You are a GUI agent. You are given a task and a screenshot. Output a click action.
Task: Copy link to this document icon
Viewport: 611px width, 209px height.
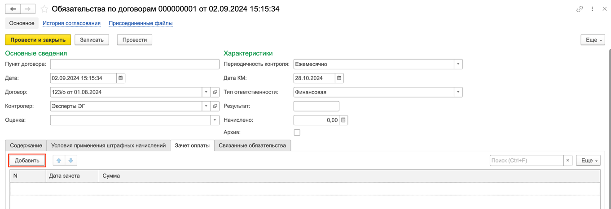click(580, 9)
